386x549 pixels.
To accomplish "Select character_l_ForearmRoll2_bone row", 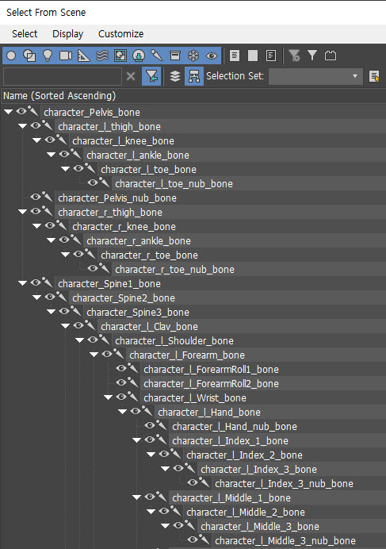I will [211, 383].
